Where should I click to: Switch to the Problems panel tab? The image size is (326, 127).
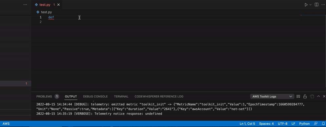point(48,96)
